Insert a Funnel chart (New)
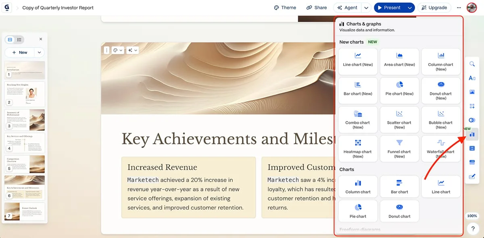This screenshot has width=484, height=238. point(399,148)
